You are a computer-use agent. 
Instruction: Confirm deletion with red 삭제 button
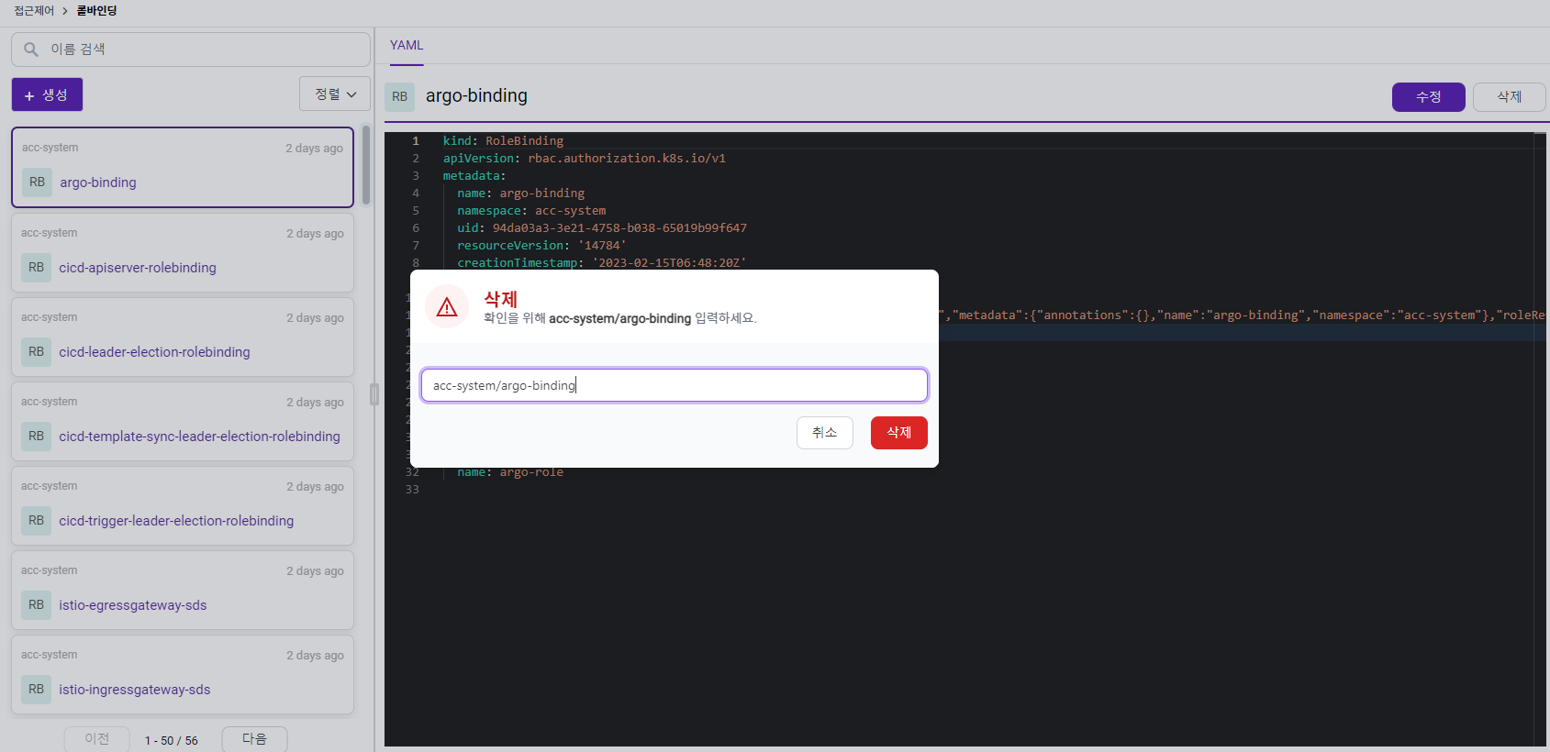[899, 433]
